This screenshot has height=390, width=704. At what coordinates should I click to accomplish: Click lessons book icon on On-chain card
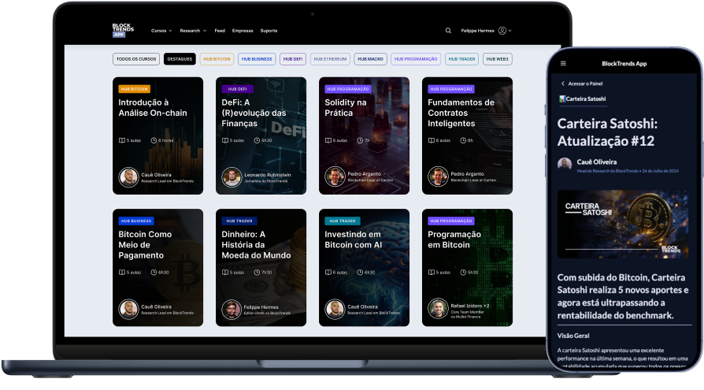tap(122, 140)
